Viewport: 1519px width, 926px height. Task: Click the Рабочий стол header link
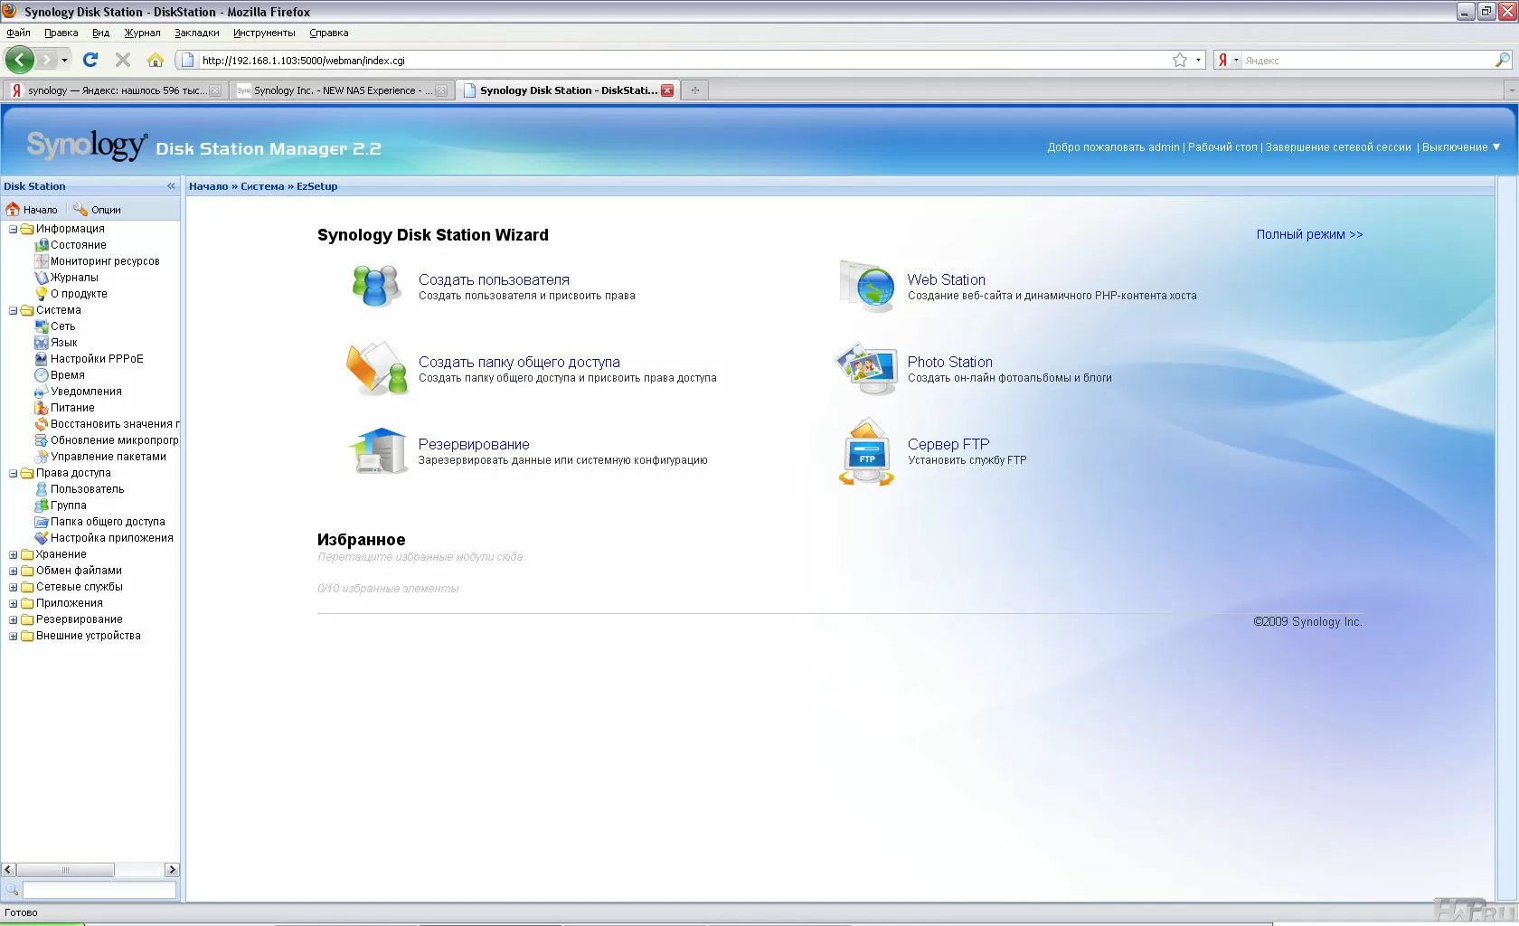pyautogui.click(x=1222, y=147)
